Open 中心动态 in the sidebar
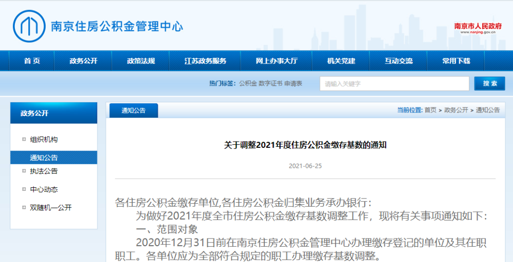 coord(44,189)
